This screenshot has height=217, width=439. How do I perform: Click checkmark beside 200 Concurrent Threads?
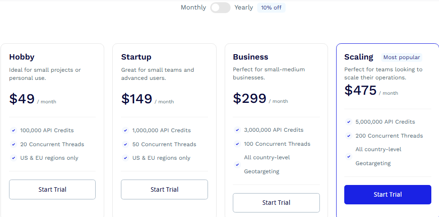click(349, 136)
